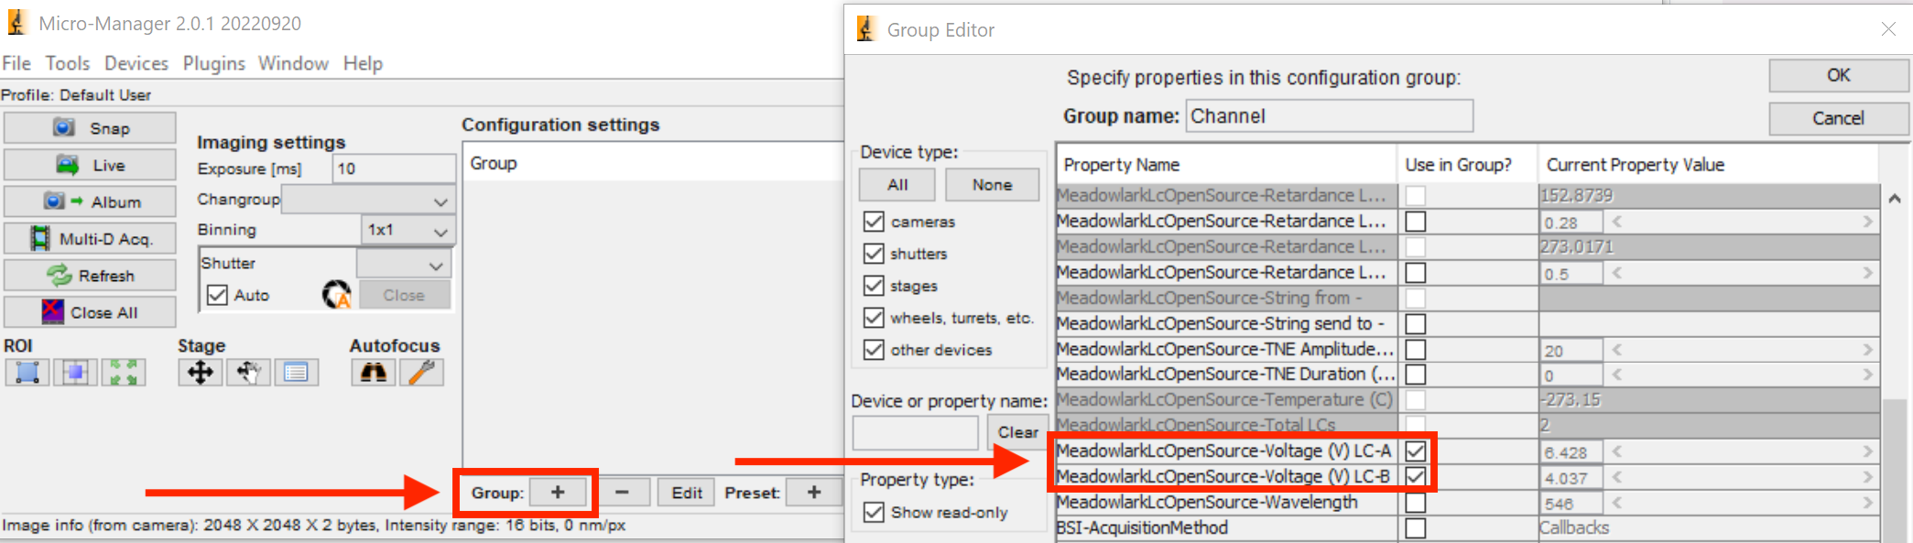Toggle other devices checkbox

pos(874,350)
